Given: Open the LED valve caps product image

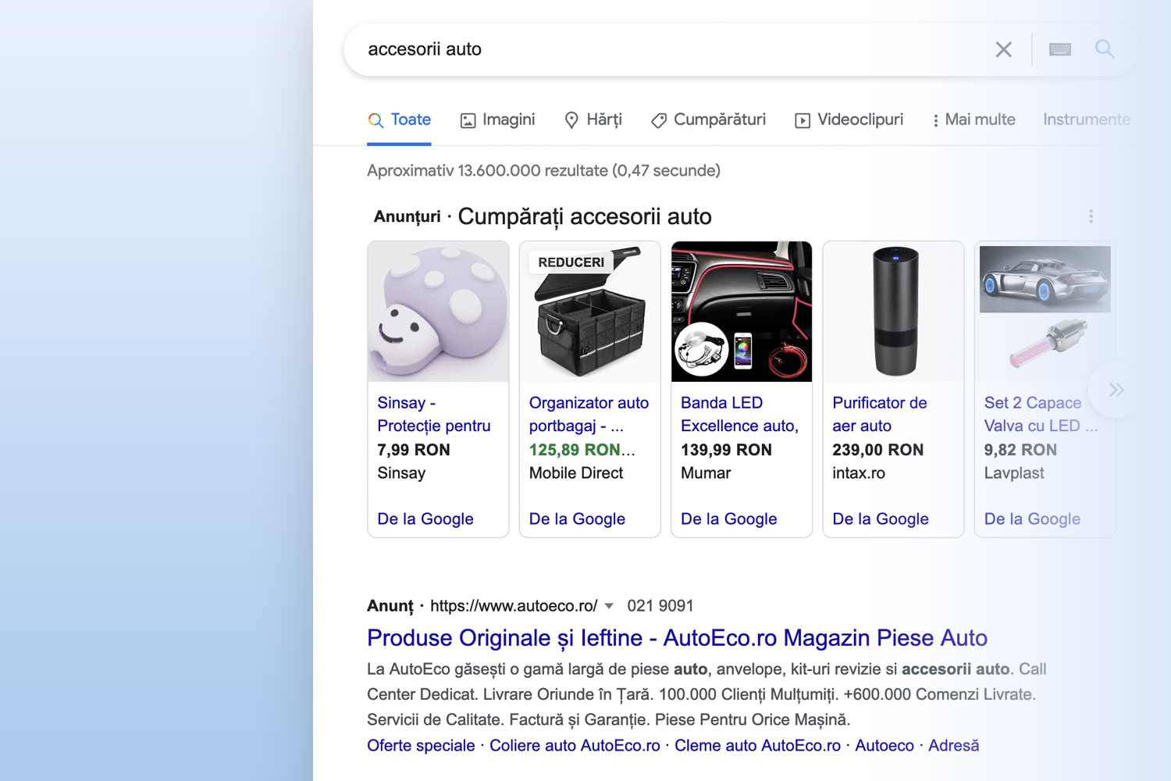Looking at the screenshot, I should [x=1045, y=312].
